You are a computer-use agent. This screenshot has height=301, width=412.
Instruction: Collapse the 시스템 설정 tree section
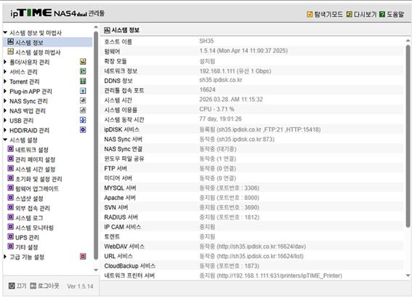[5, 140]
